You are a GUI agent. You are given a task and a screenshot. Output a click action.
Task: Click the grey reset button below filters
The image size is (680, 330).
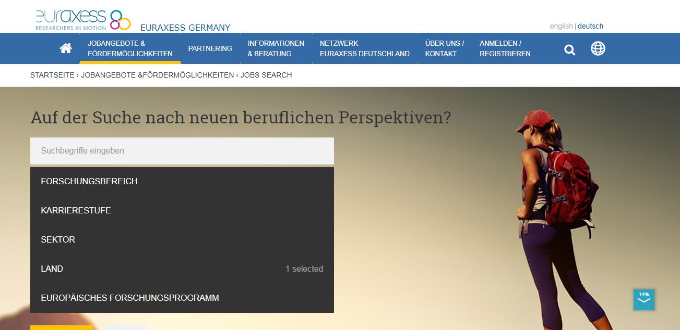click(125, 327)
